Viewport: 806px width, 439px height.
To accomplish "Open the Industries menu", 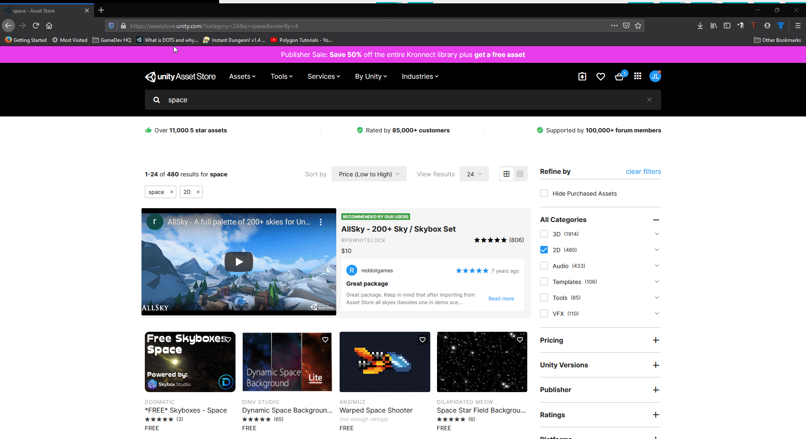I will [x=420, y=76].
